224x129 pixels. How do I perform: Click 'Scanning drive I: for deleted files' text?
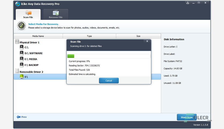pyautogui.click(x=86, y=46)
